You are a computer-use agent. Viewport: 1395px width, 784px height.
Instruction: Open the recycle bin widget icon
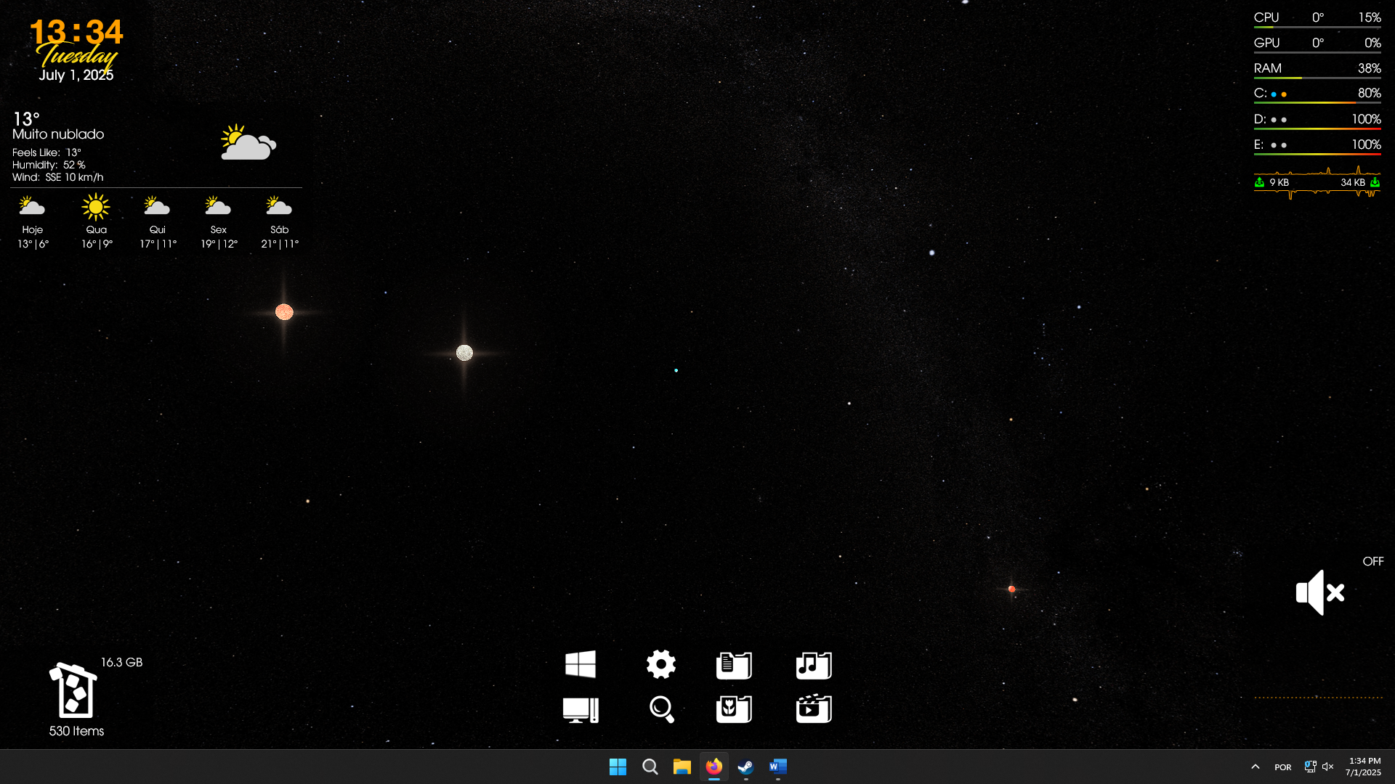click(73, 690)
